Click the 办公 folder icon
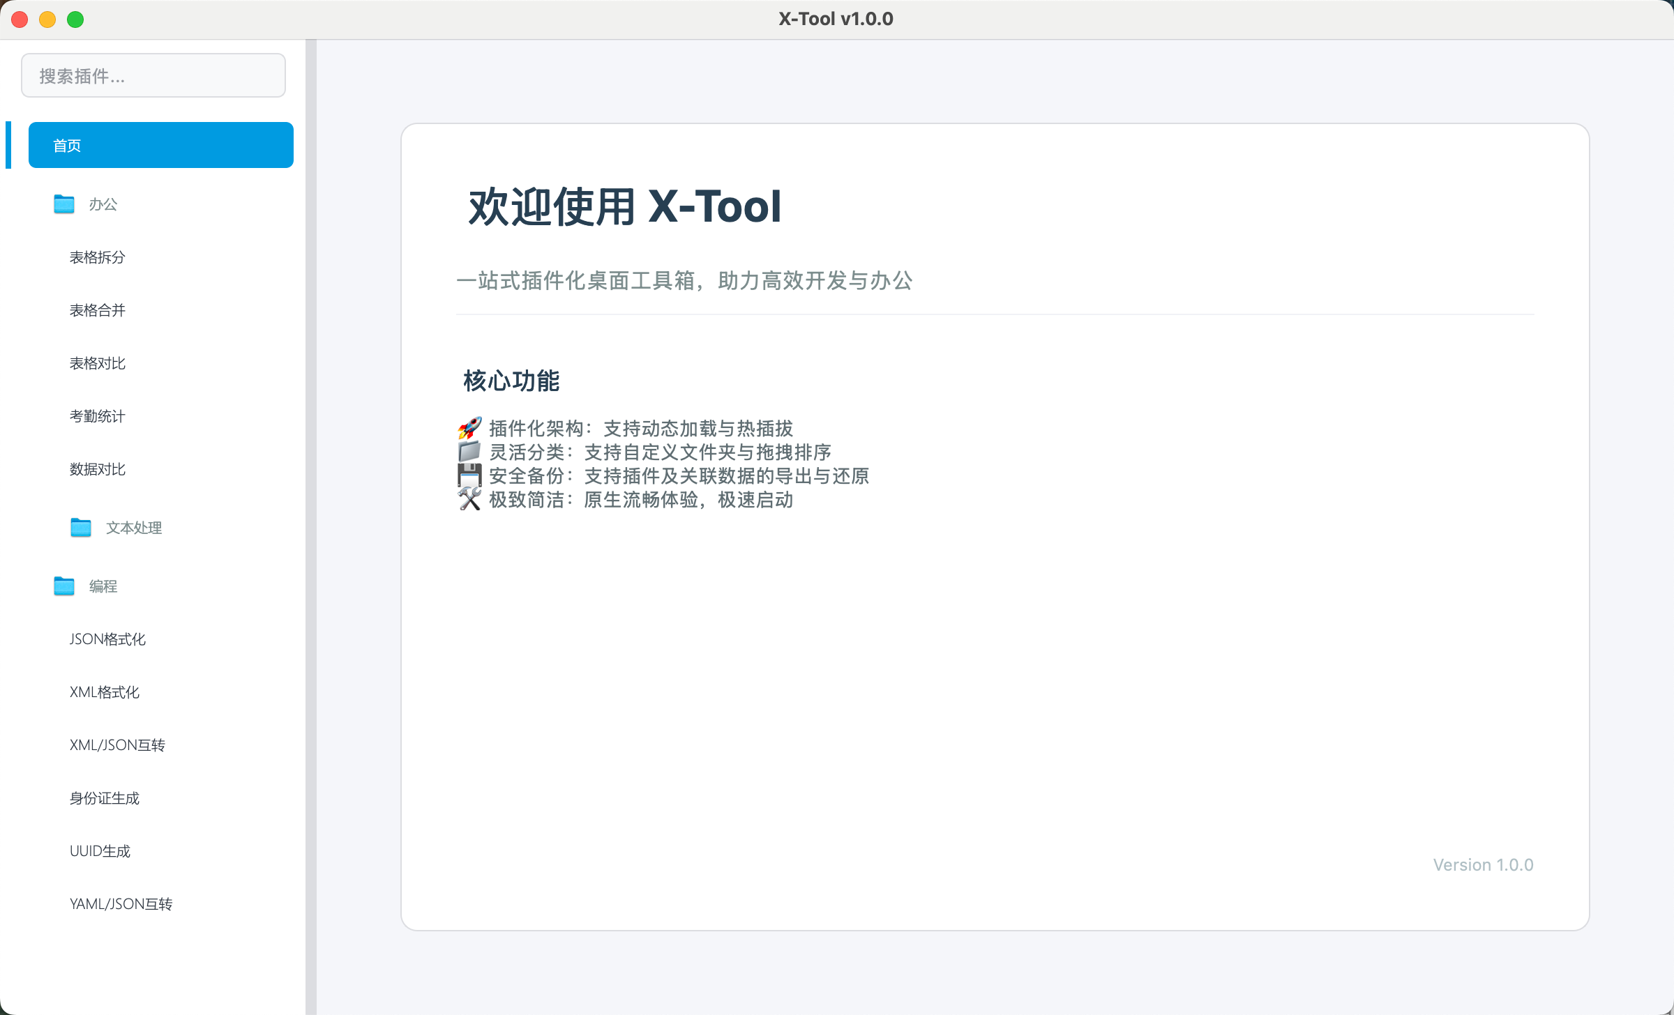 click(64, 204)
